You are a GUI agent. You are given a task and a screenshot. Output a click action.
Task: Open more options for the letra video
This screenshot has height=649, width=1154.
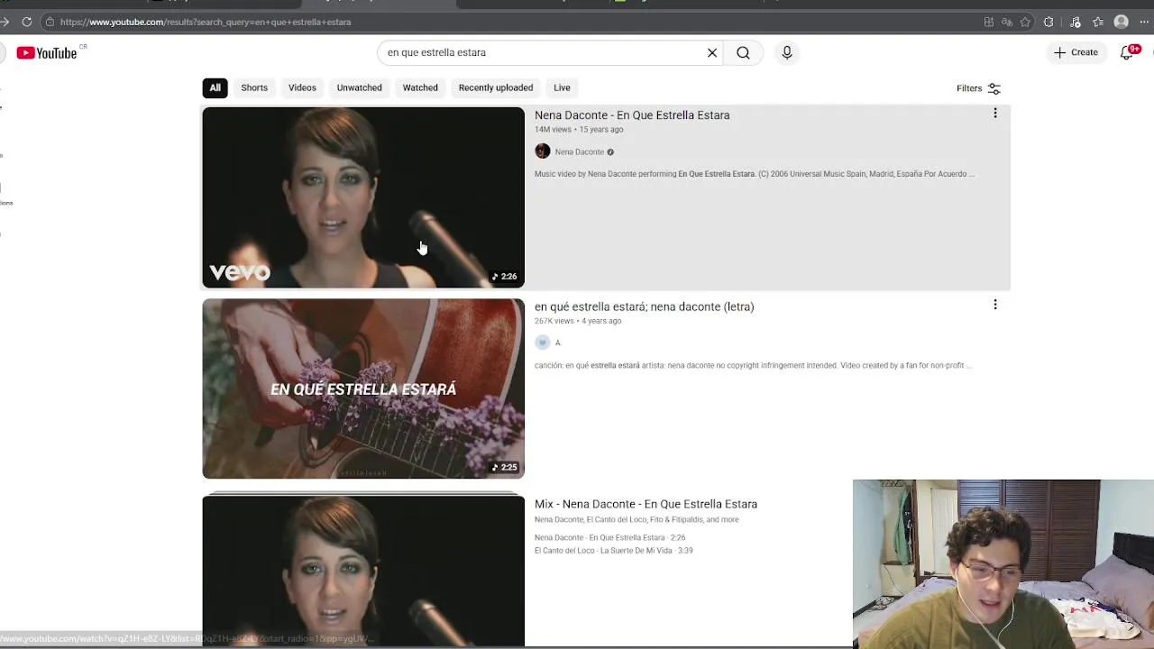pos(995,305)
